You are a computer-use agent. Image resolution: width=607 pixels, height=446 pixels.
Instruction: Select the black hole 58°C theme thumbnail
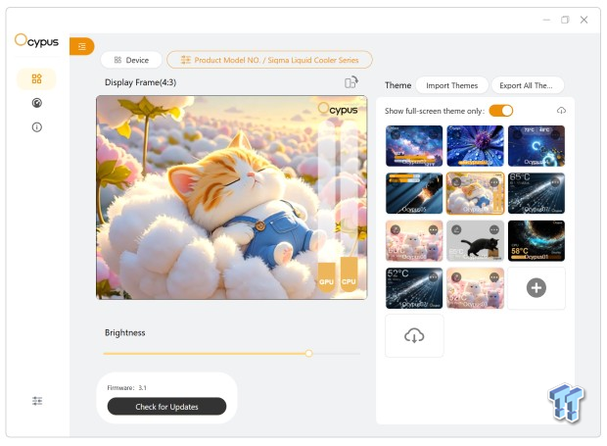click(536, 240)
